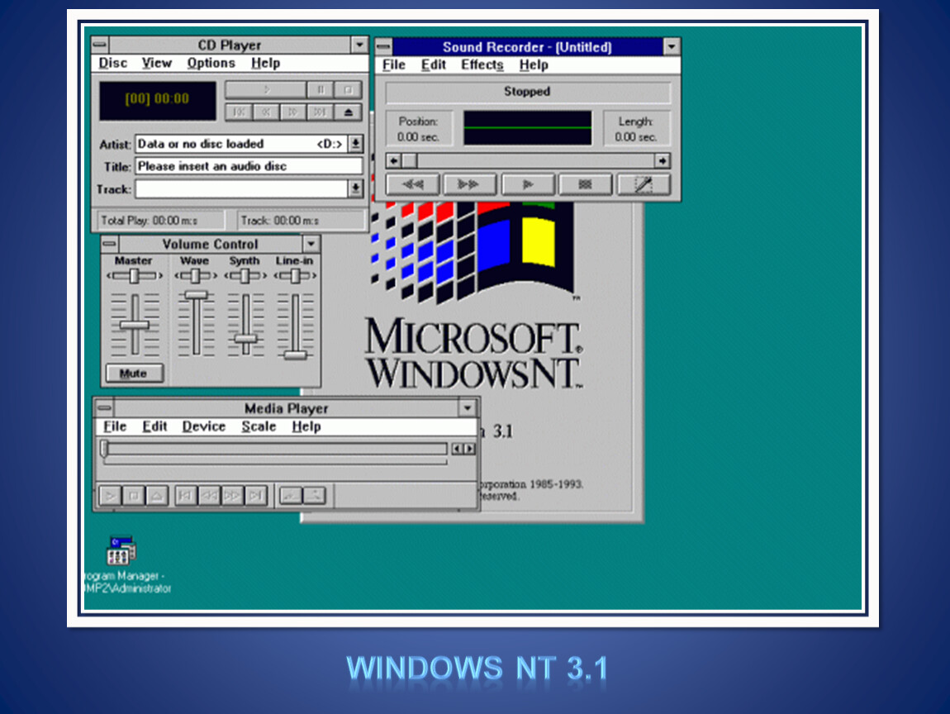Open Options menu in CD Player

point(211,63)
